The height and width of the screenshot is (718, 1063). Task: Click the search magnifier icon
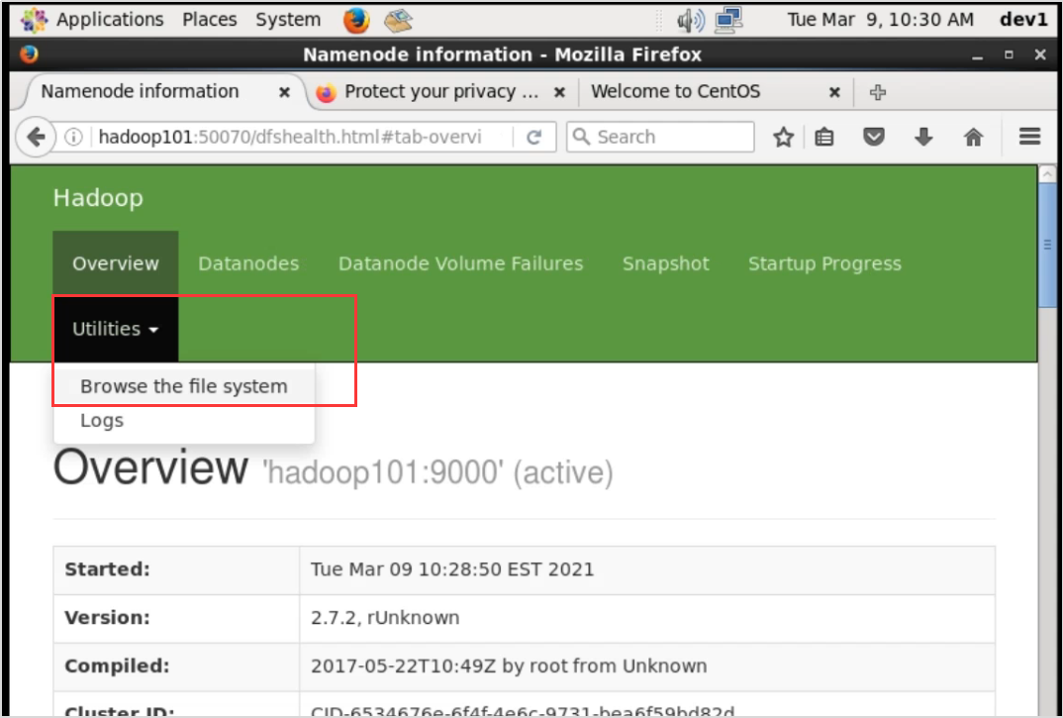tap(581, 137)
